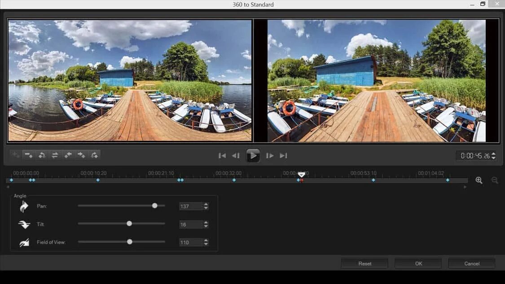Select the keyframe near 00:00:32.00
Screen dimensions: 505x284
(234, 180)
